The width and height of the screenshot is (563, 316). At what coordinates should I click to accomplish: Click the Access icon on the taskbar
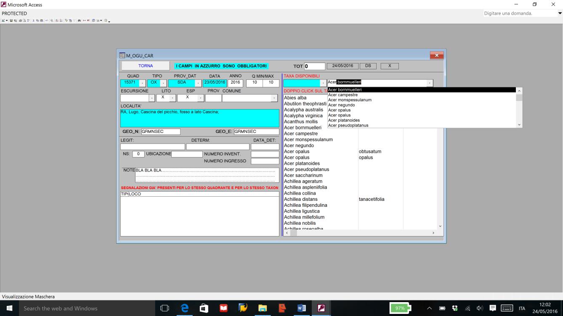coord(321,308)
